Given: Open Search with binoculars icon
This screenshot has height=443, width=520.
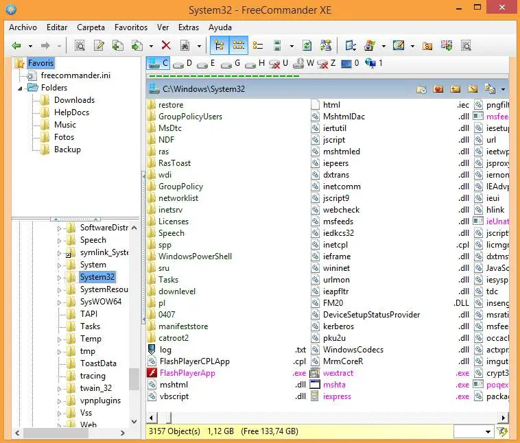Looking at the screenshot, I should click(185, 46).
